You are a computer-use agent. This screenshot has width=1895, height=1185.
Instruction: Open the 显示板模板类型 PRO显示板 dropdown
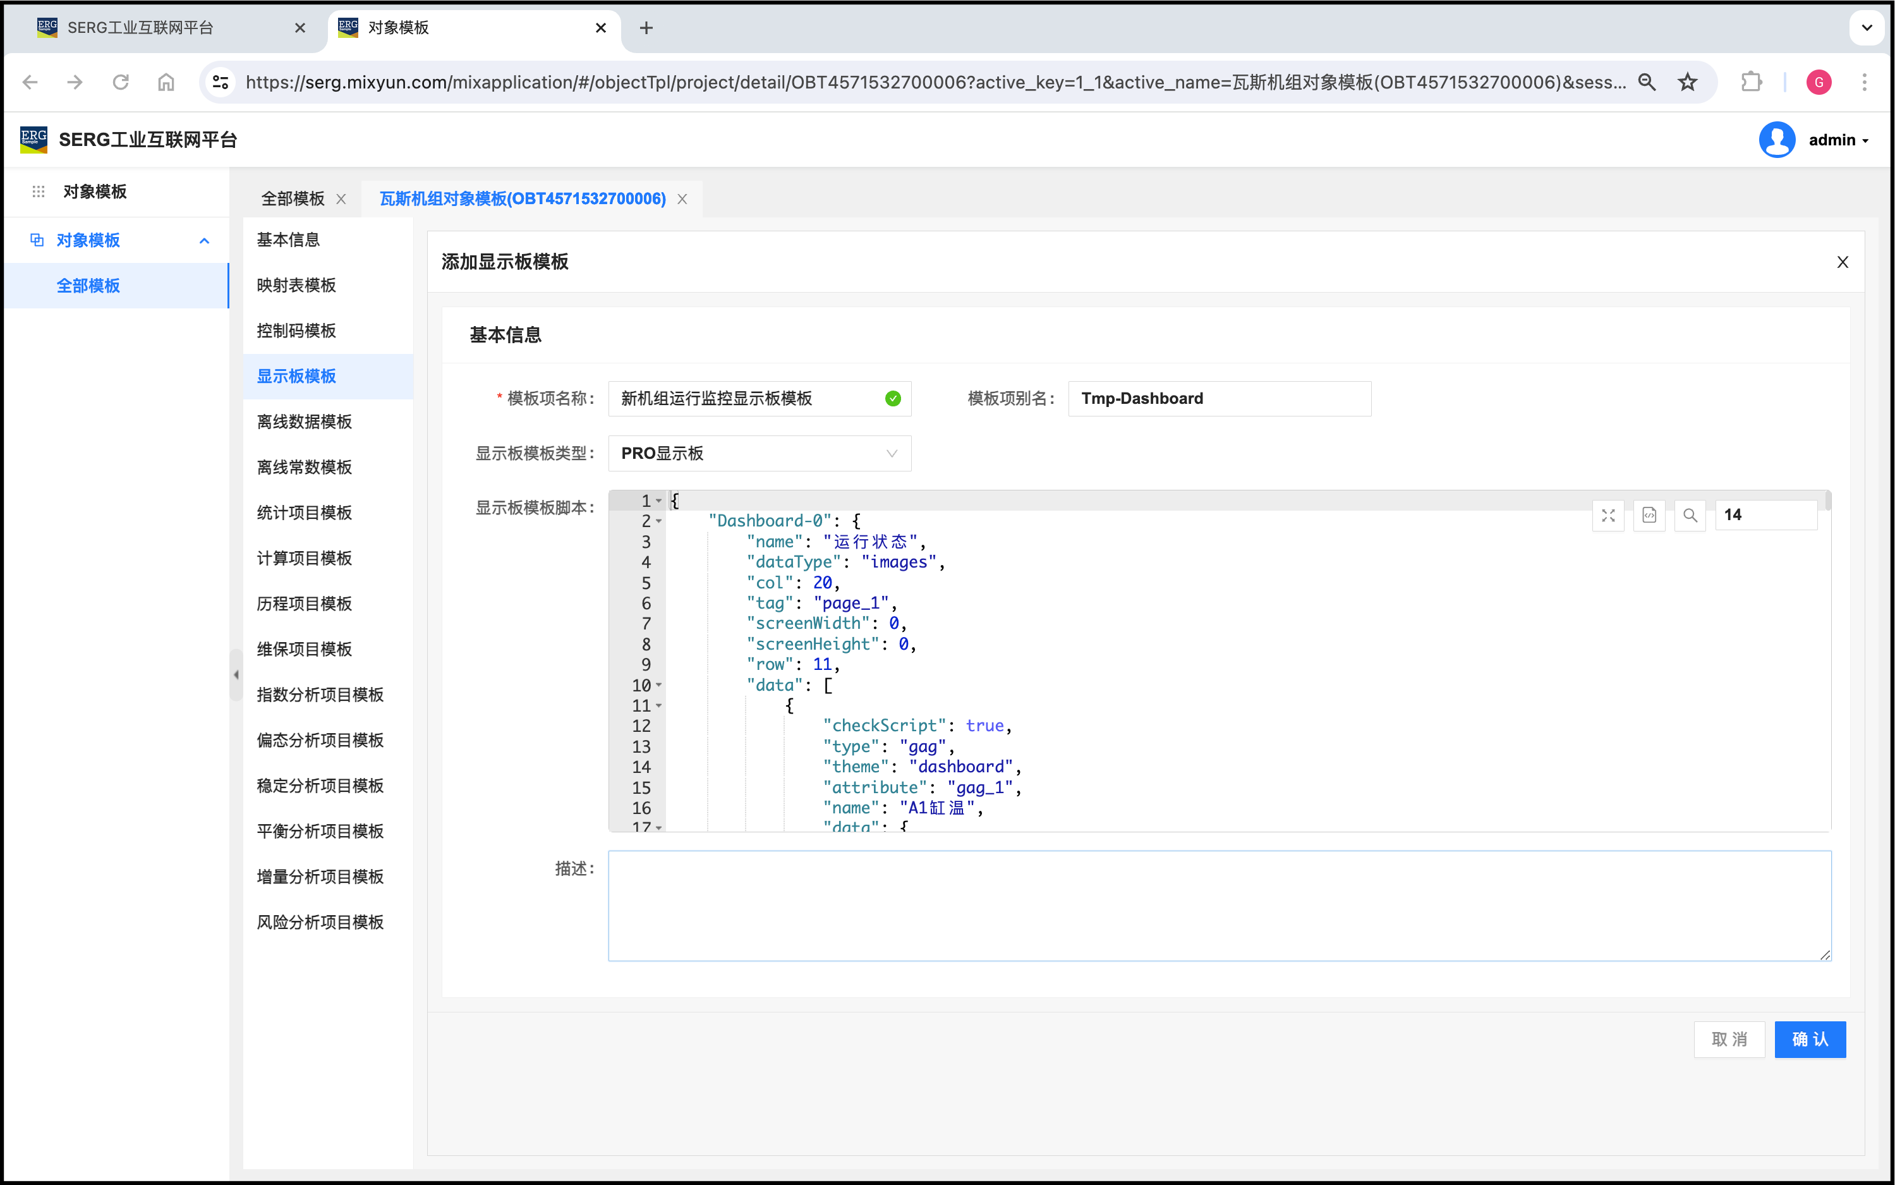click(x=759, y=453)
